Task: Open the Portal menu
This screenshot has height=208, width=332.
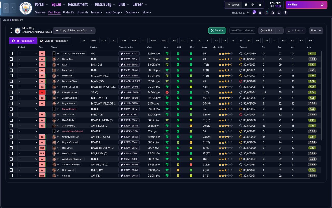Action: point(41,4)
